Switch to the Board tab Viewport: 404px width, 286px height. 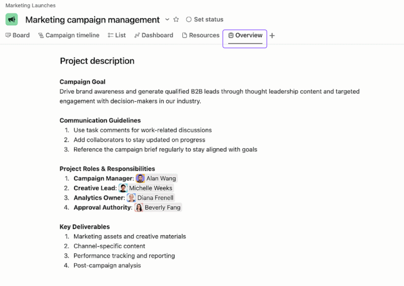18,35
